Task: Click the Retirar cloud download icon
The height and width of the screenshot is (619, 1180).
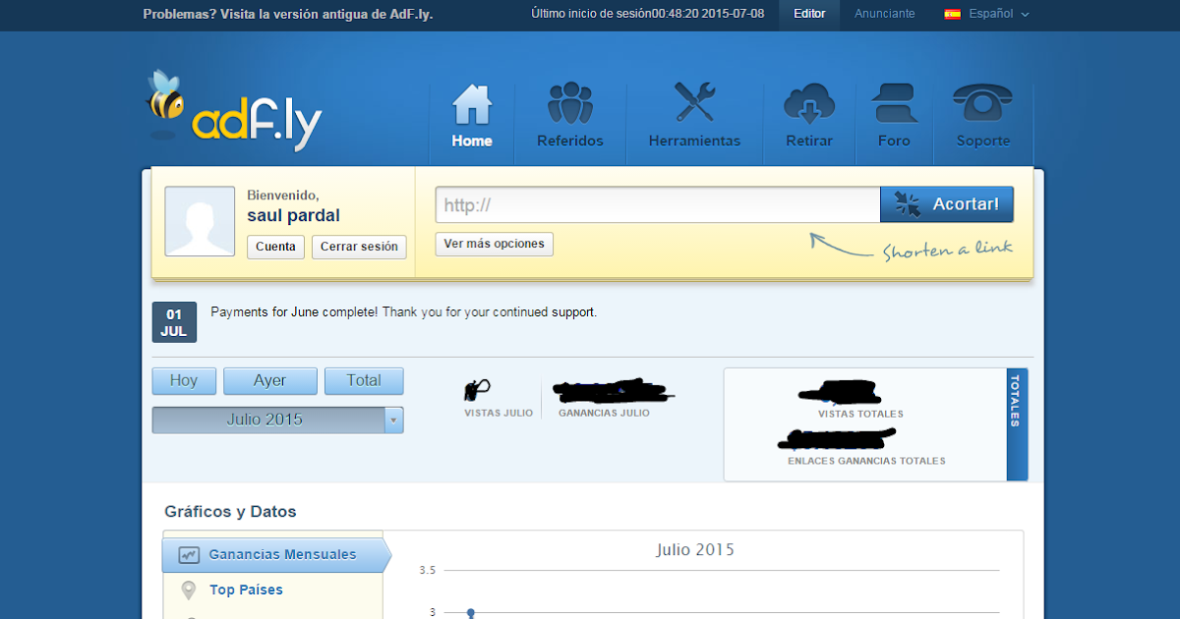Action: point(809,103)
